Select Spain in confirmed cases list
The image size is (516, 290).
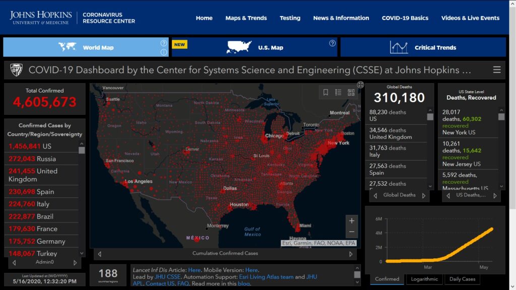pyautogui.click(x=41, y=192)
